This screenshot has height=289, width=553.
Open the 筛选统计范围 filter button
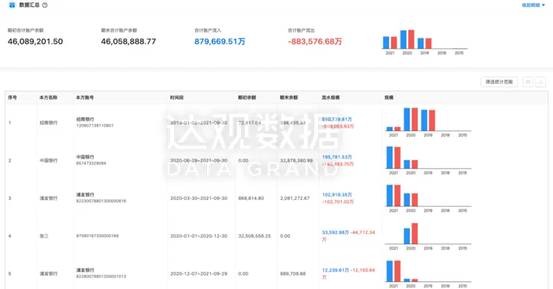[x=499, y=82]
